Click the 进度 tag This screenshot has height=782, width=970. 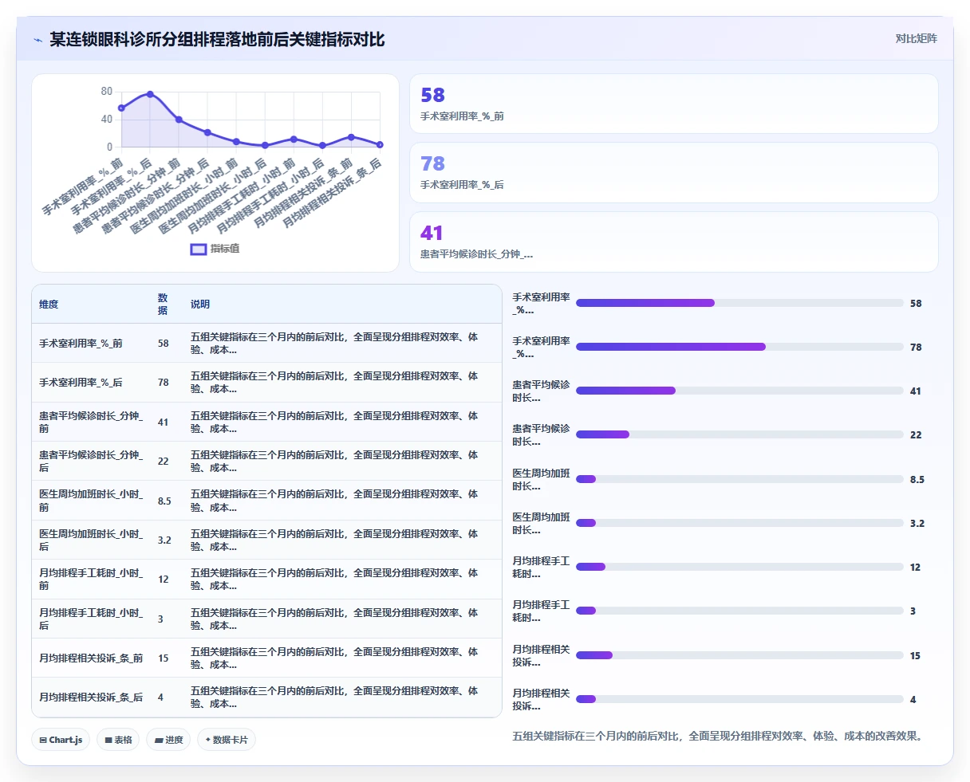tap(168, 740)
